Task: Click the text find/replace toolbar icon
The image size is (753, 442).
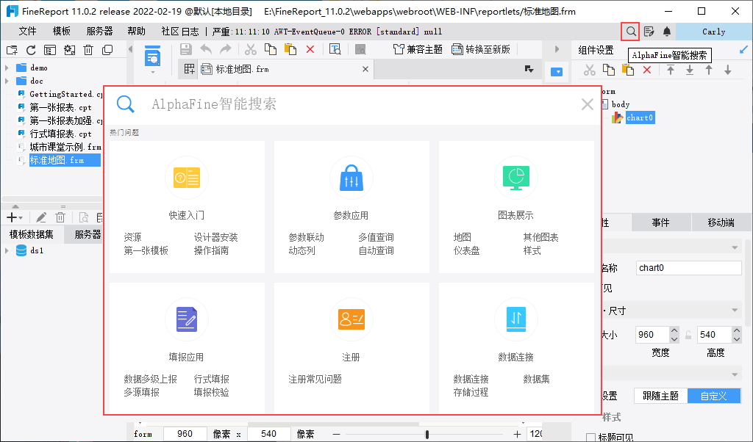Action: point(335,49)
